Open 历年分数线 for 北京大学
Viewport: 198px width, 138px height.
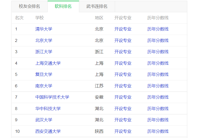point(158,40)
